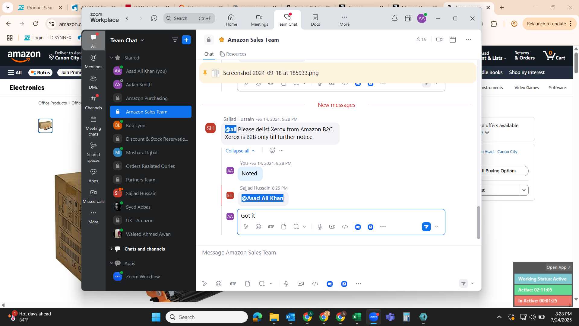
Task: Open the More menu in Zoom top bar
Action: coord(344,20)
